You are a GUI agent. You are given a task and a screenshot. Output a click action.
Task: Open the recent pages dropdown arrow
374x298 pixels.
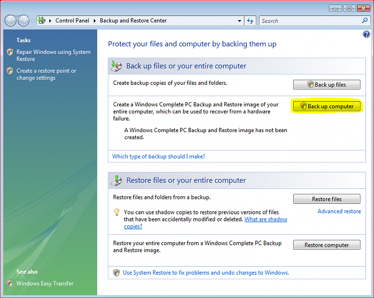click(x=33, y=21)
